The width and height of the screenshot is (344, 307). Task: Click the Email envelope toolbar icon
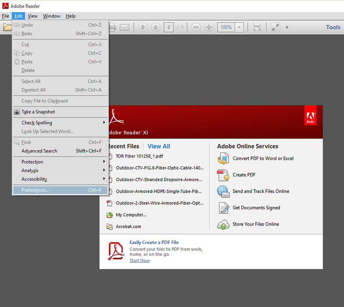pyautogui.click(x=125, y=27)
